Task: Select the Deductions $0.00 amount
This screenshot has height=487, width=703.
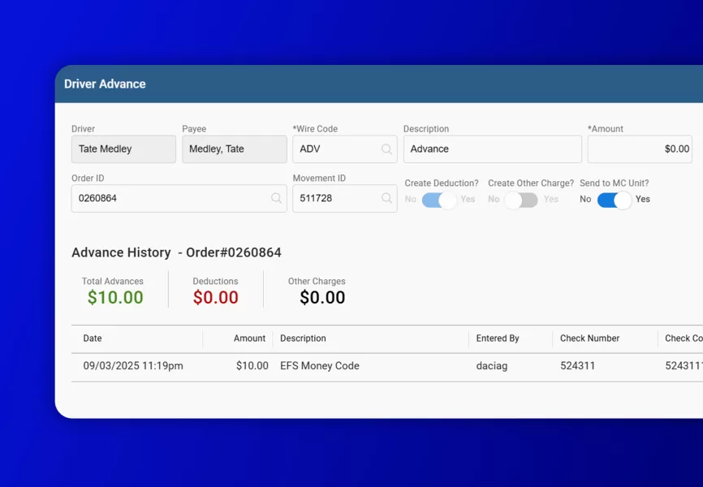Action: click(215, 297)
